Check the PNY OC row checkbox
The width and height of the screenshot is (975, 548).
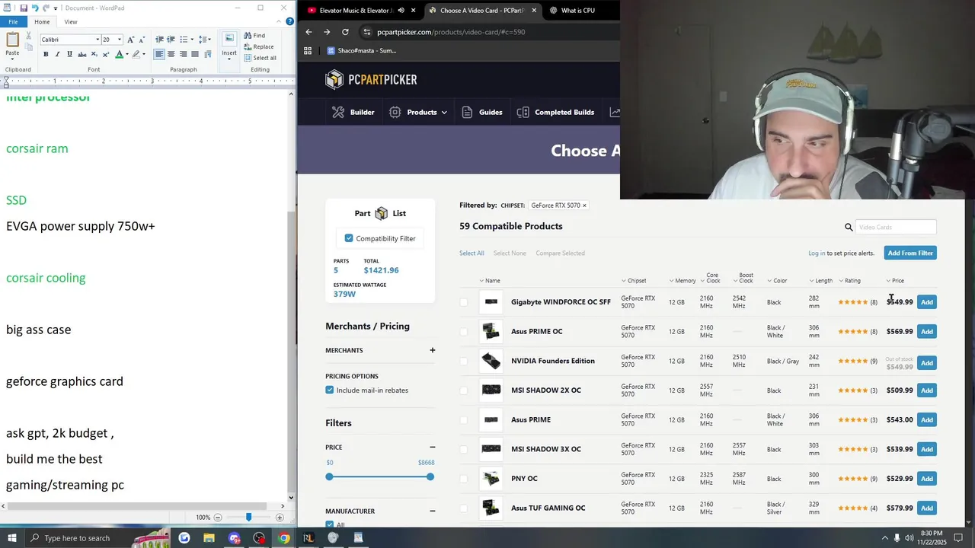(x=463, y=479)
